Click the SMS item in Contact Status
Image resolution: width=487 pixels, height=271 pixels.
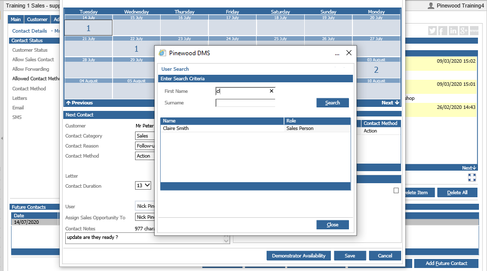click(17, 117)
